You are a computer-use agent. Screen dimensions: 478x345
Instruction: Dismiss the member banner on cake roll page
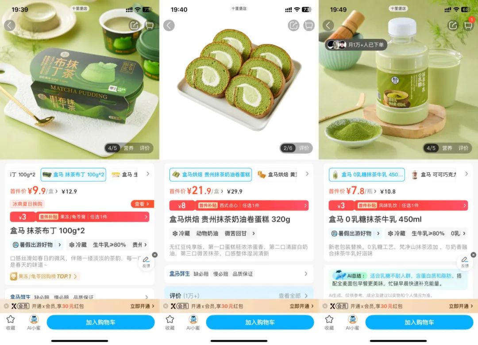(166, 306)
